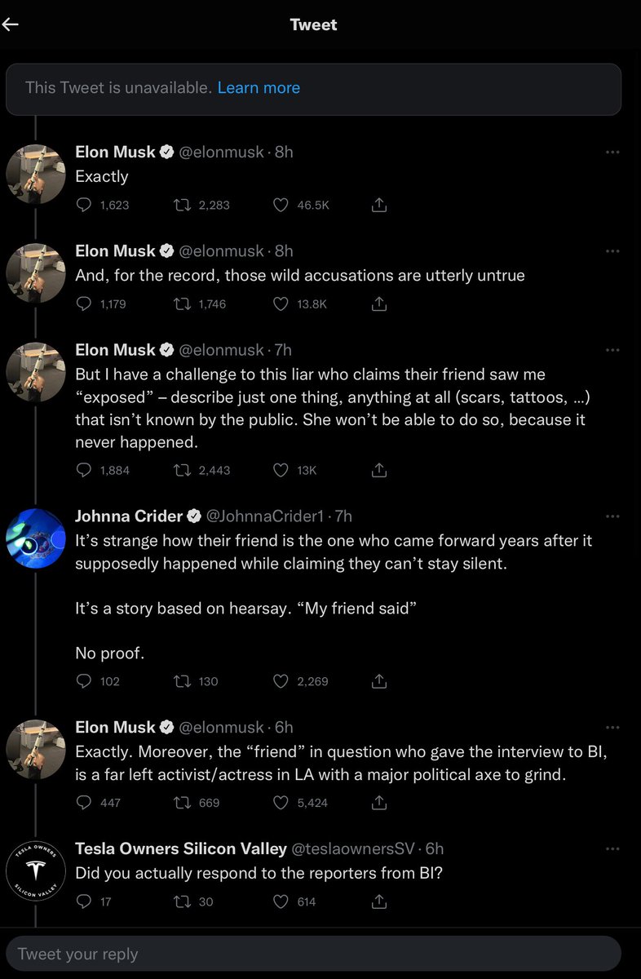
Task: Open more options on Tesla Owners tweet
Action: 612,849
